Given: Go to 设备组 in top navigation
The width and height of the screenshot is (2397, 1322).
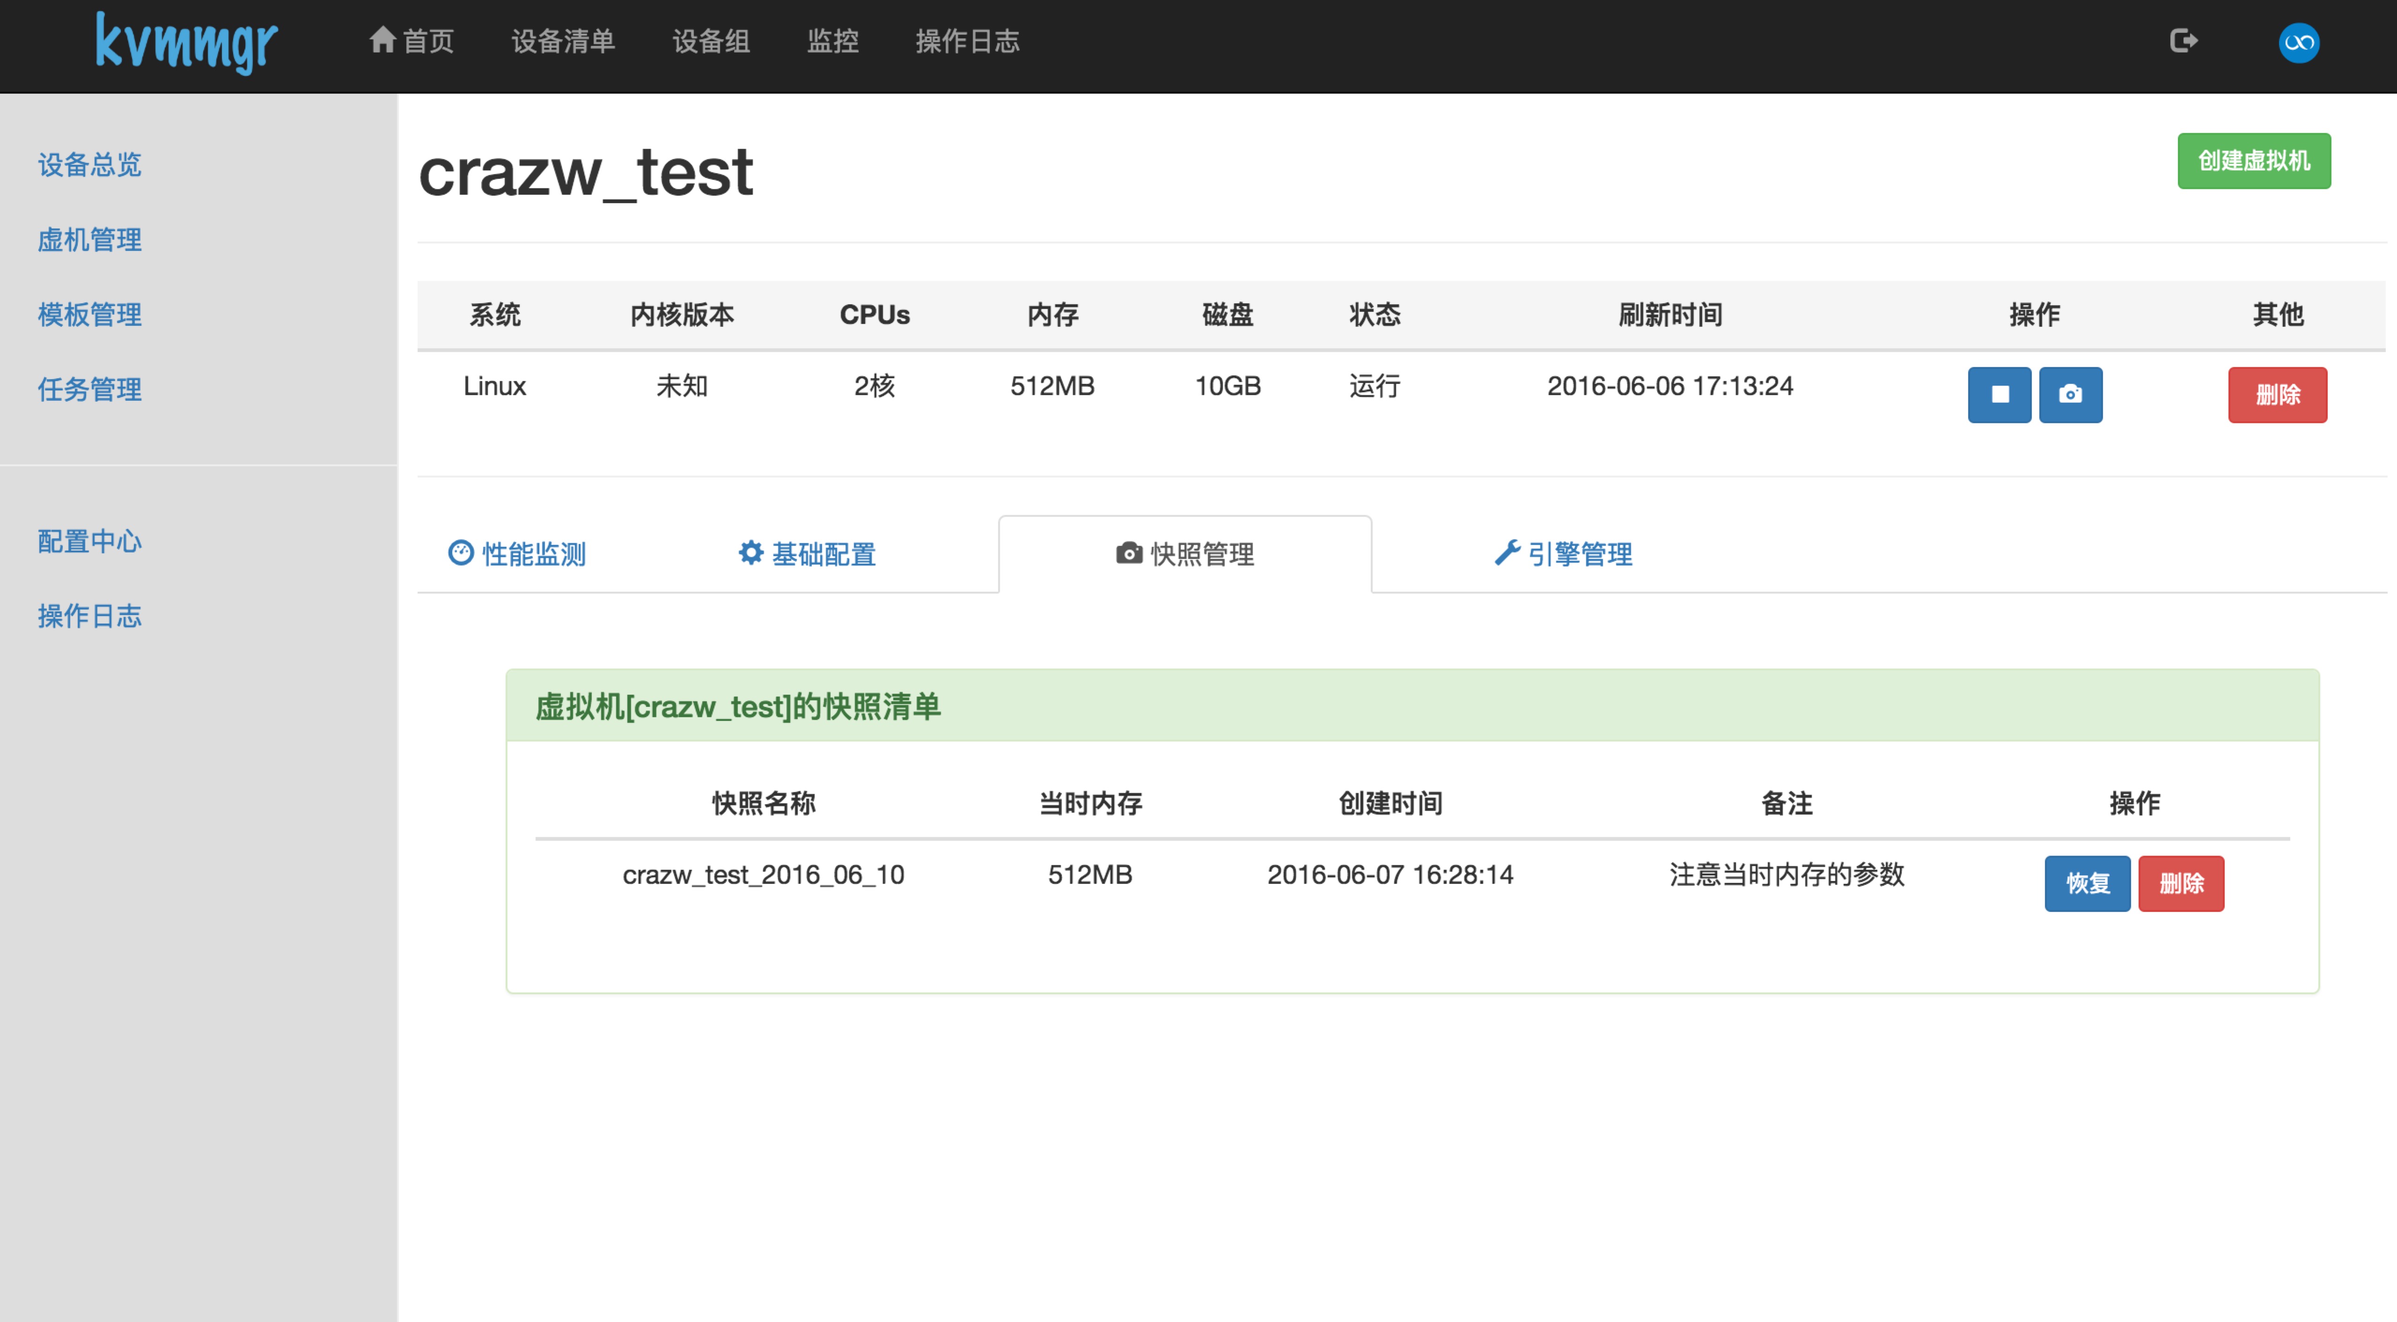Looking at the screenshot, I should (711, 41).
